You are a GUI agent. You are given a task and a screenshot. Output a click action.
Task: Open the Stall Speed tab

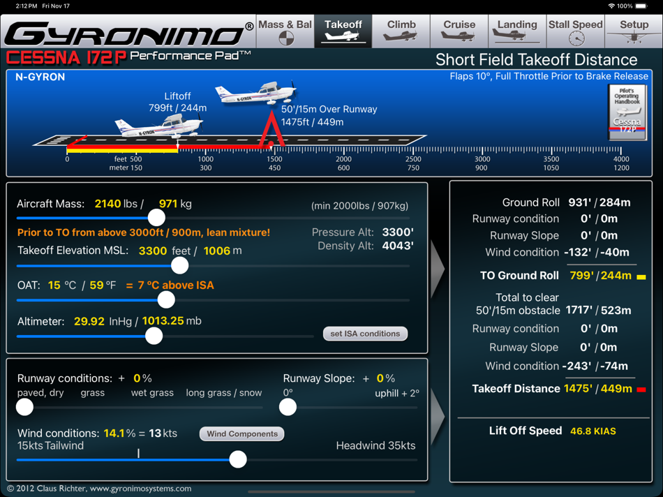click(x=576, y=31)
